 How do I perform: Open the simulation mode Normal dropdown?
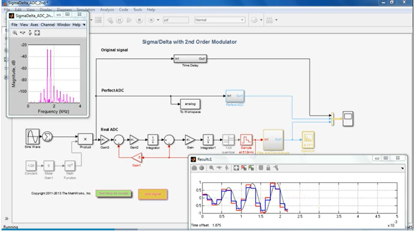click(x=220, y=20)
